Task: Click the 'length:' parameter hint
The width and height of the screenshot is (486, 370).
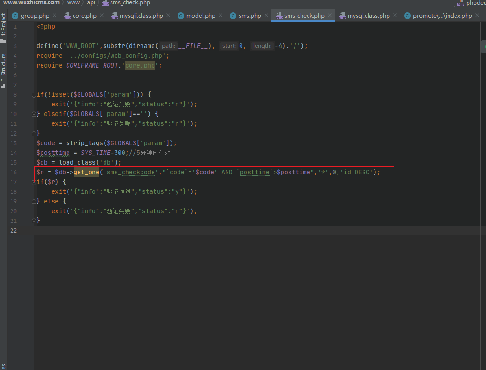Action: pos(263,46)
